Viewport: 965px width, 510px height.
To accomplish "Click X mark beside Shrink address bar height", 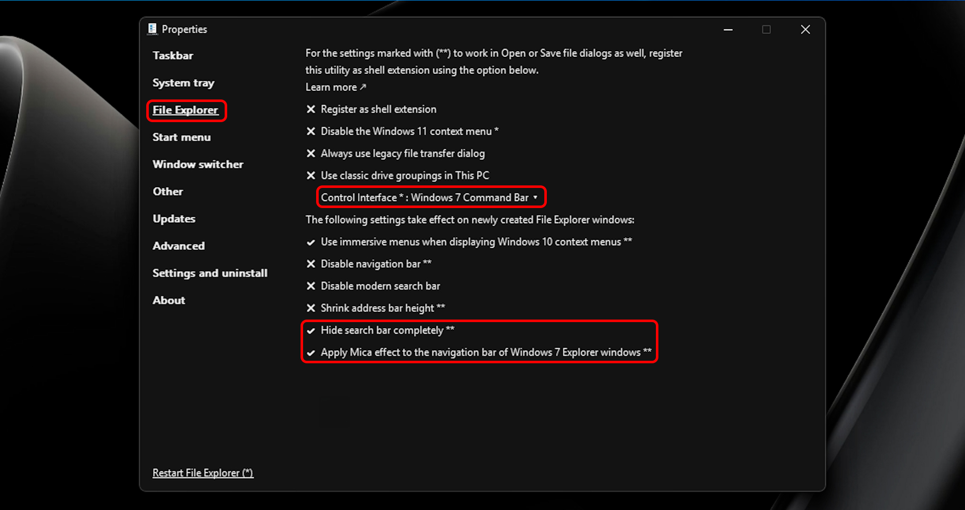I will coord(311,308).
